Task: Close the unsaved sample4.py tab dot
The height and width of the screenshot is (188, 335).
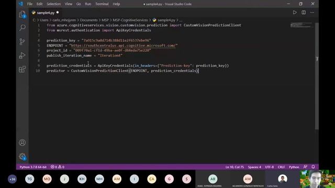Action: pyautogui.click(x=58, y=13)
